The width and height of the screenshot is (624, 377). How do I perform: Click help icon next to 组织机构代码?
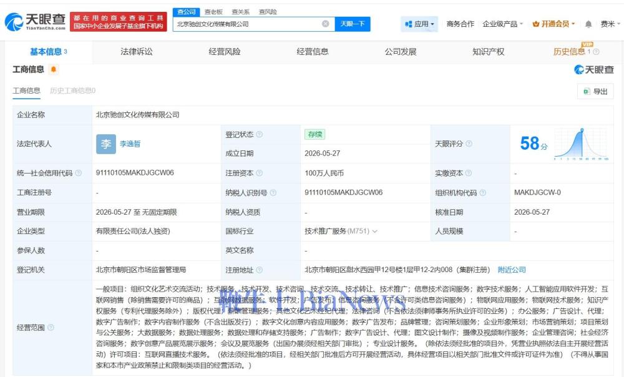(x=483, y=193)
